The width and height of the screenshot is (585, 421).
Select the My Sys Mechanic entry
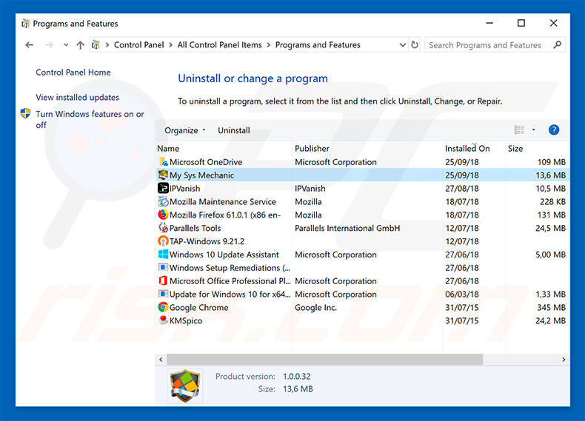[x=362, y=175]
